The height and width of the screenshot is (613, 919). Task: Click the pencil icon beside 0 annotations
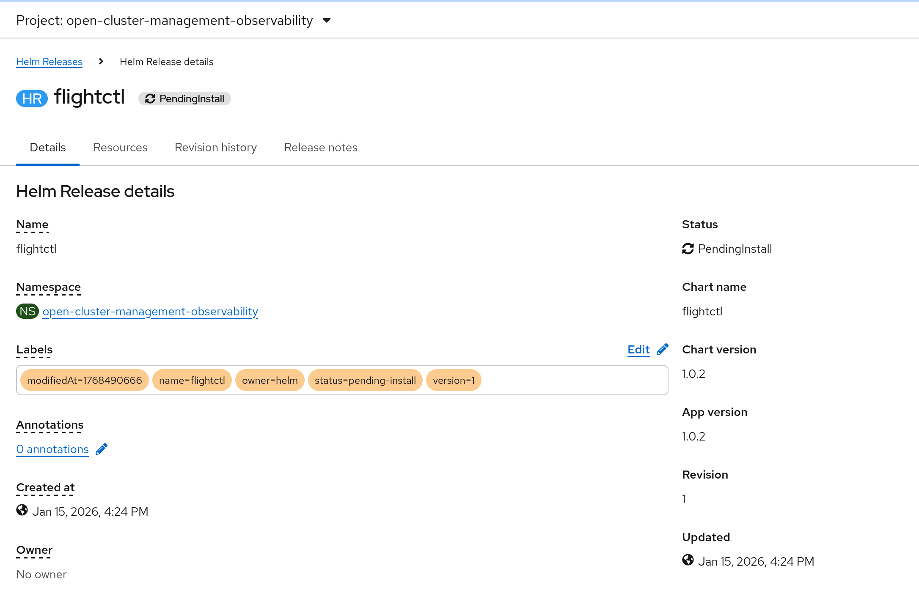tap(102, 449)
